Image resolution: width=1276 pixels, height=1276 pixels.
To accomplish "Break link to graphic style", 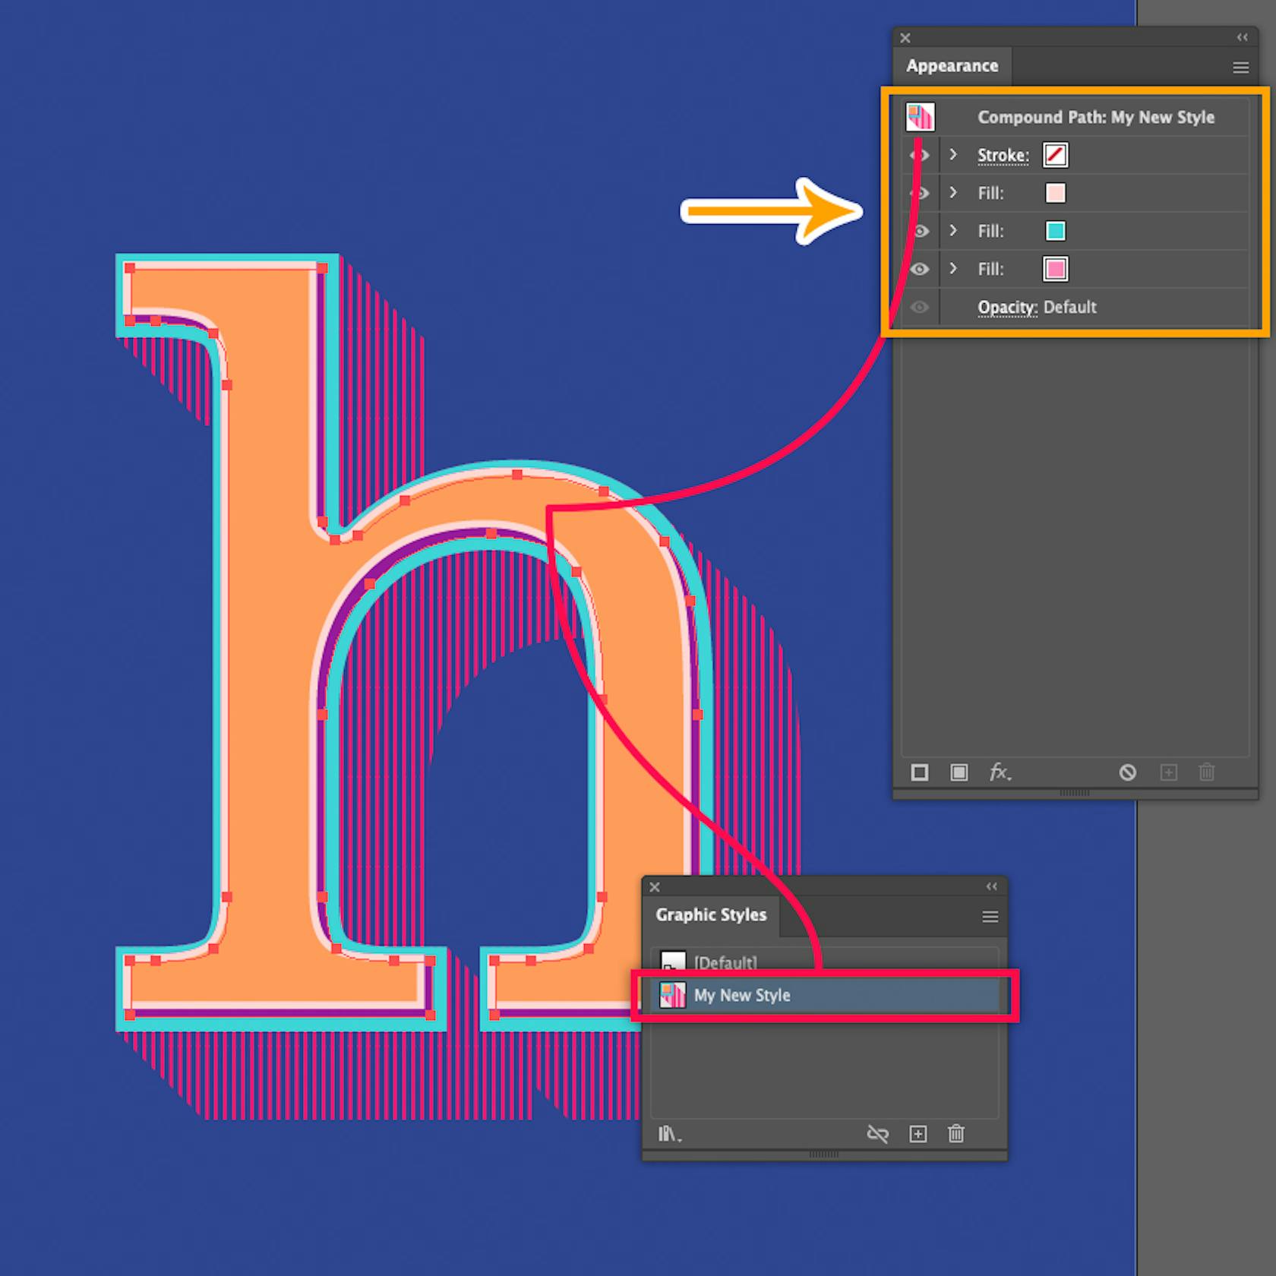I will [x=879, y=1135].
